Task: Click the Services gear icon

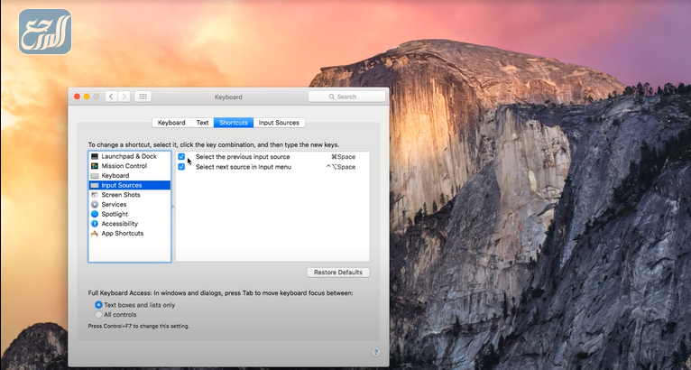Action: tap(95, 205)
